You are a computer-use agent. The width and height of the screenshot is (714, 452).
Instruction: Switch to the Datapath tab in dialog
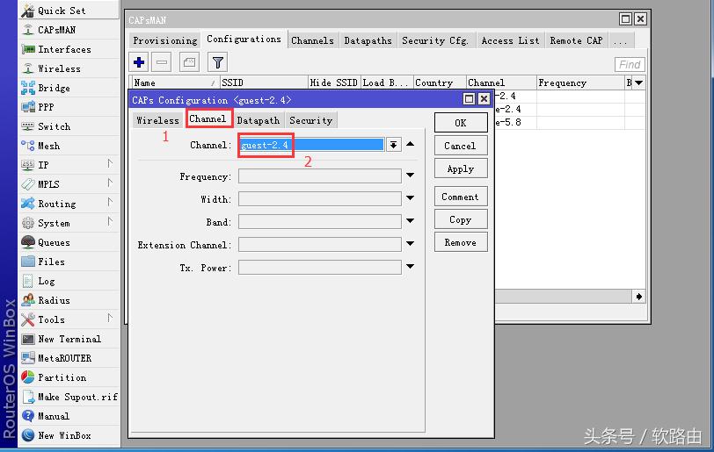point(259,120)
